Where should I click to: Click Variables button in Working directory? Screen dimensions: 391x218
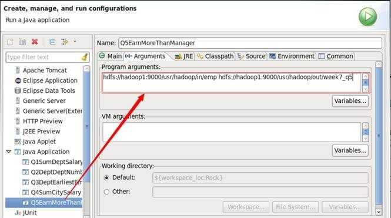click(345, 207)
